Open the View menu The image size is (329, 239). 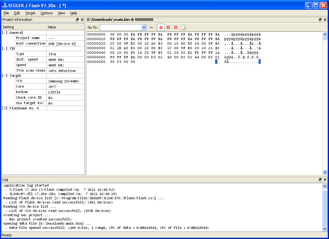(x=61, y=13)
